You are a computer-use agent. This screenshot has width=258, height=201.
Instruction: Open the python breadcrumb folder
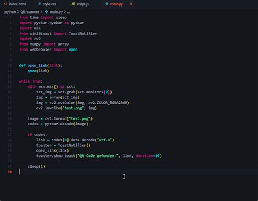pos(10,12)
